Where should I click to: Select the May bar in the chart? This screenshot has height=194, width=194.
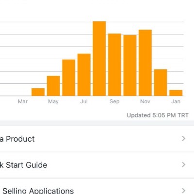[53, 86]
